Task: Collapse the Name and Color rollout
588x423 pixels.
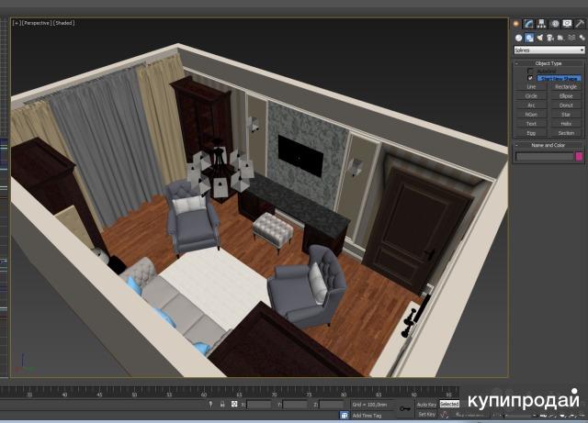Action: coord(548,145)
